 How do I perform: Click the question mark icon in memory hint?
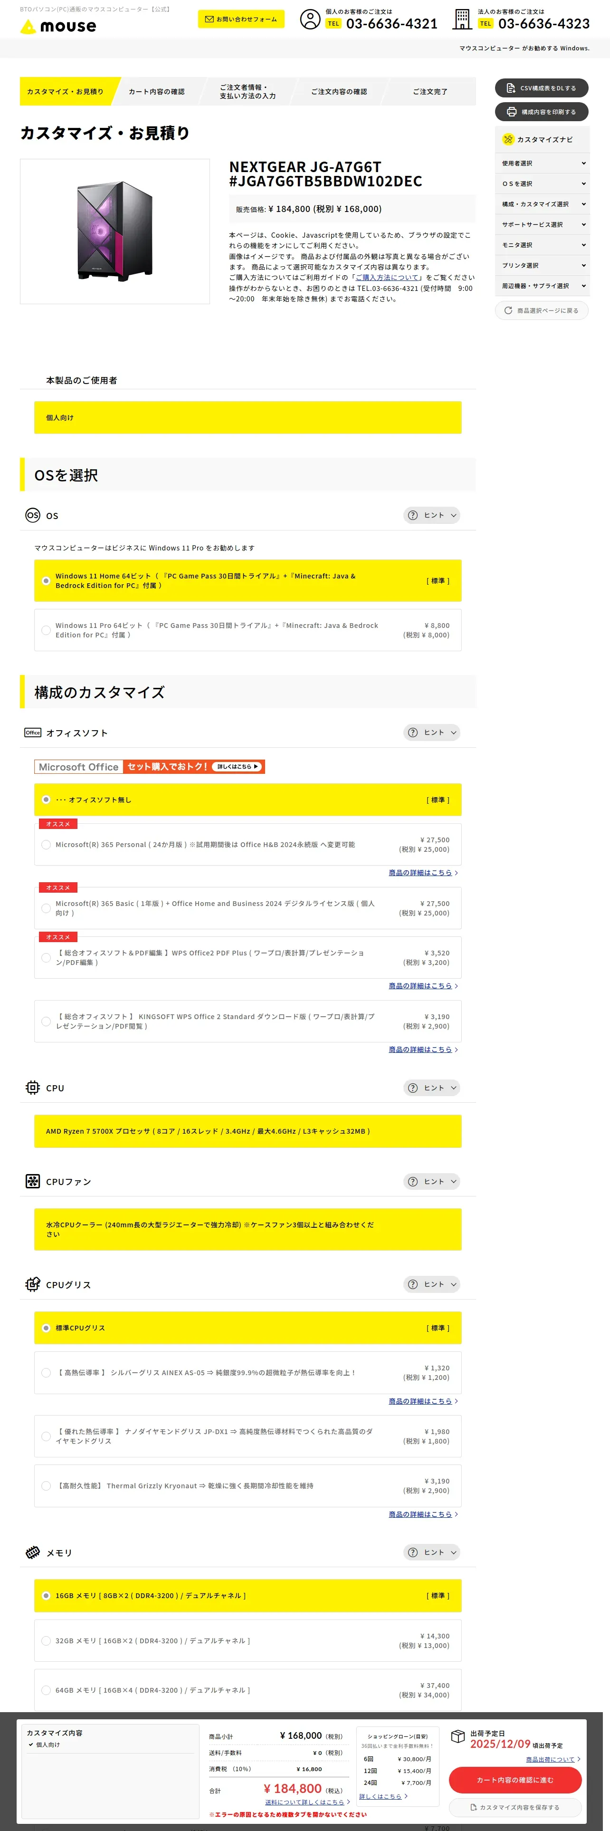tap(412, 1552)
